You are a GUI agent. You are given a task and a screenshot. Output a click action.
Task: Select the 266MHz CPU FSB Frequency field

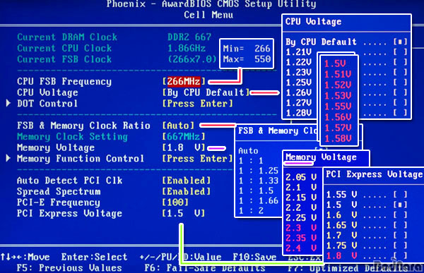[184, 81]
